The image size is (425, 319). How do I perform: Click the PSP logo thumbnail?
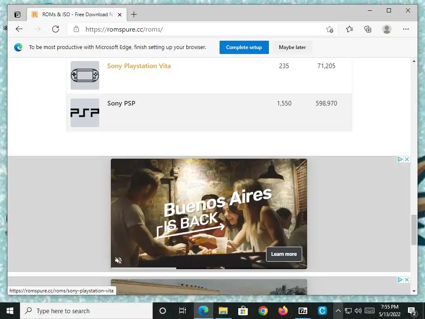(85, 113)
